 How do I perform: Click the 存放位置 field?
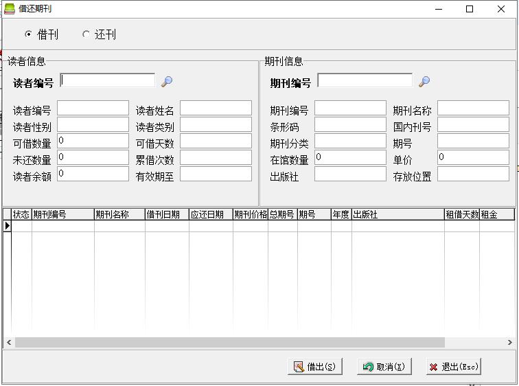coord(473,174)
